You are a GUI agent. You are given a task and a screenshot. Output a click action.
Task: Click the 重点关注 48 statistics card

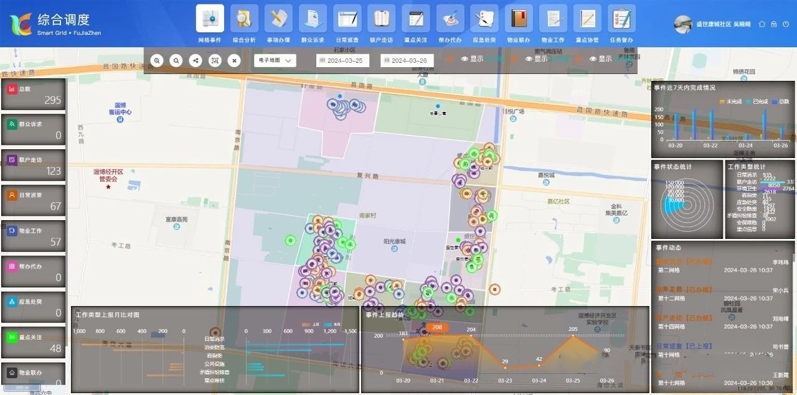click(34, 343)
